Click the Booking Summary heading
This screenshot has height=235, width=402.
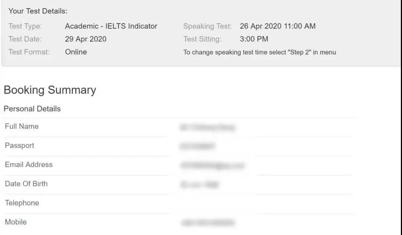50,90
